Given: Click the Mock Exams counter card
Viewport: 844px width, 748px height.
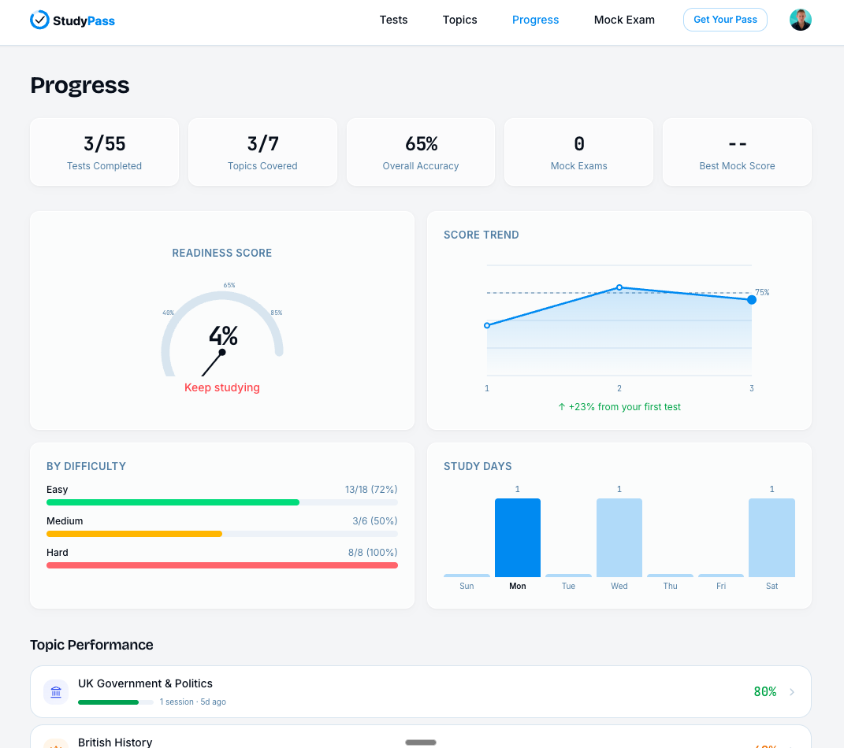Looking at the screenshot, I should pos(578,151).
